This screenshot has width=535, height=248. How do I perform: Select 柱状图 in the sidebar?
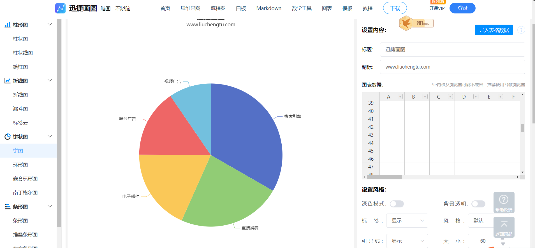(20, 39)
